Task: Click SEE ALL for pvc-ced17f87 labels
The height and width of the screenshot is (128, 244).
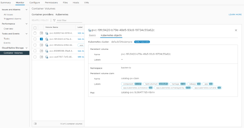Action: coord(81,57)
